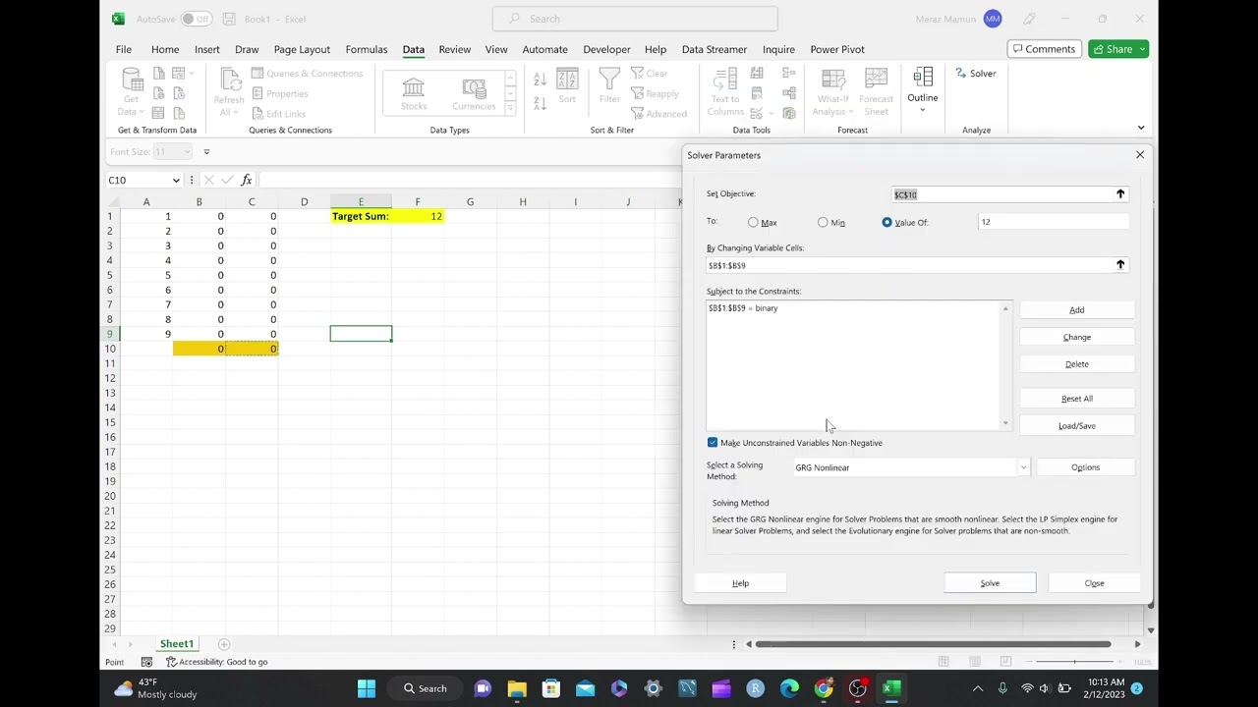
Task: Click the Solve button
Action: [990, 583]
